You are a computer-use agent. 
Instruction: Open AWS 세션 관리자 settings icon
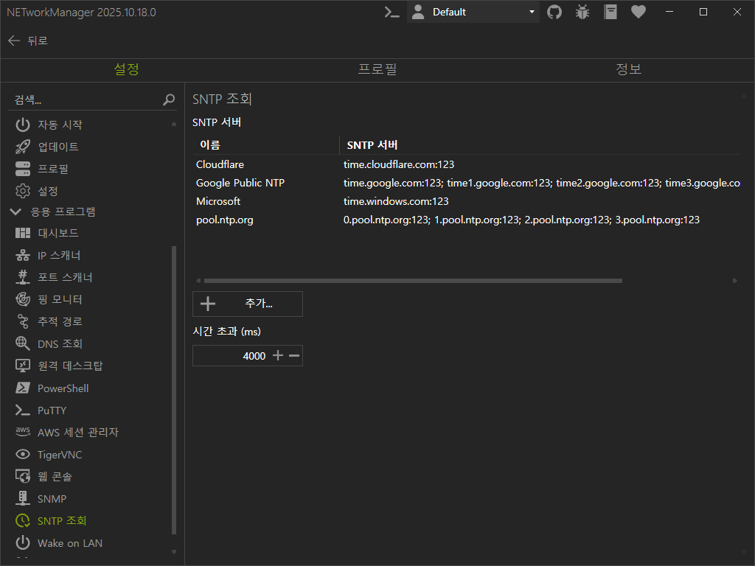click(23, 432)
